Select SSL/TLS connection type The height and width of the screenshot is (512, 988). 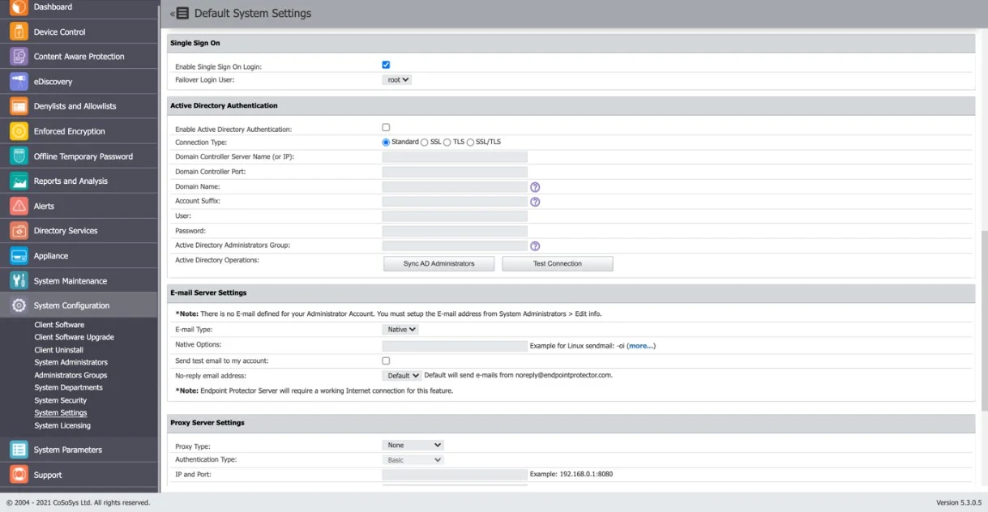pyautogui.click(x=471, y=142)
